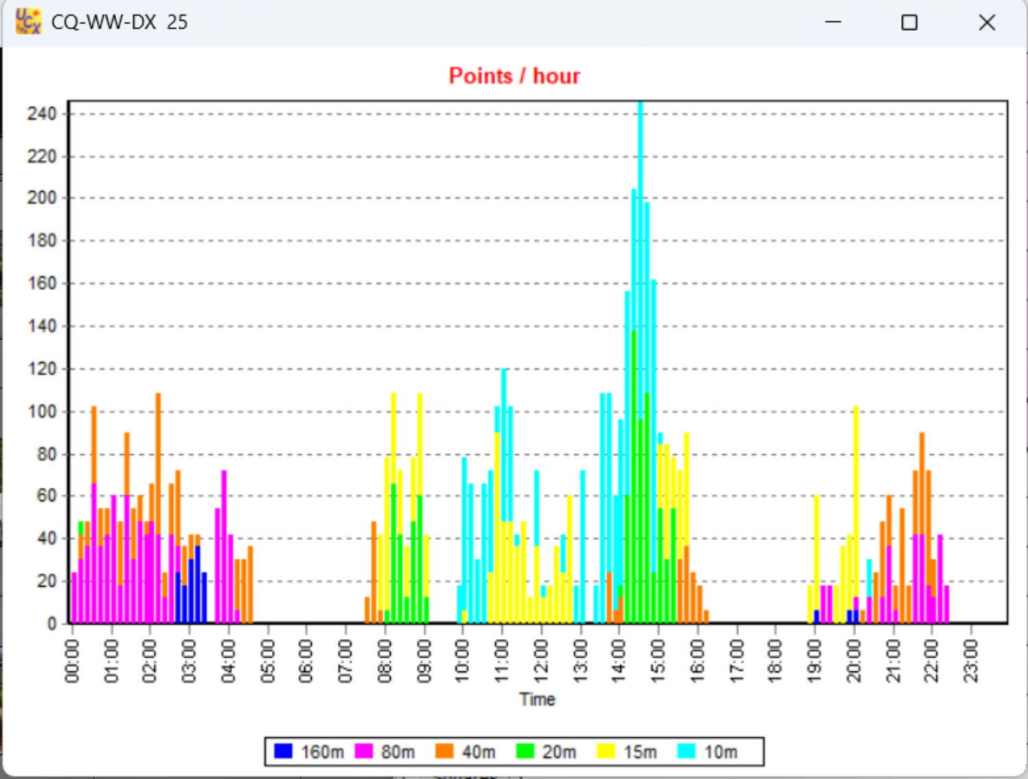Select the 00:00 label on time axis
This screenshot has height=779, width=1028.
pyautogui.click(x=72, y=660)
